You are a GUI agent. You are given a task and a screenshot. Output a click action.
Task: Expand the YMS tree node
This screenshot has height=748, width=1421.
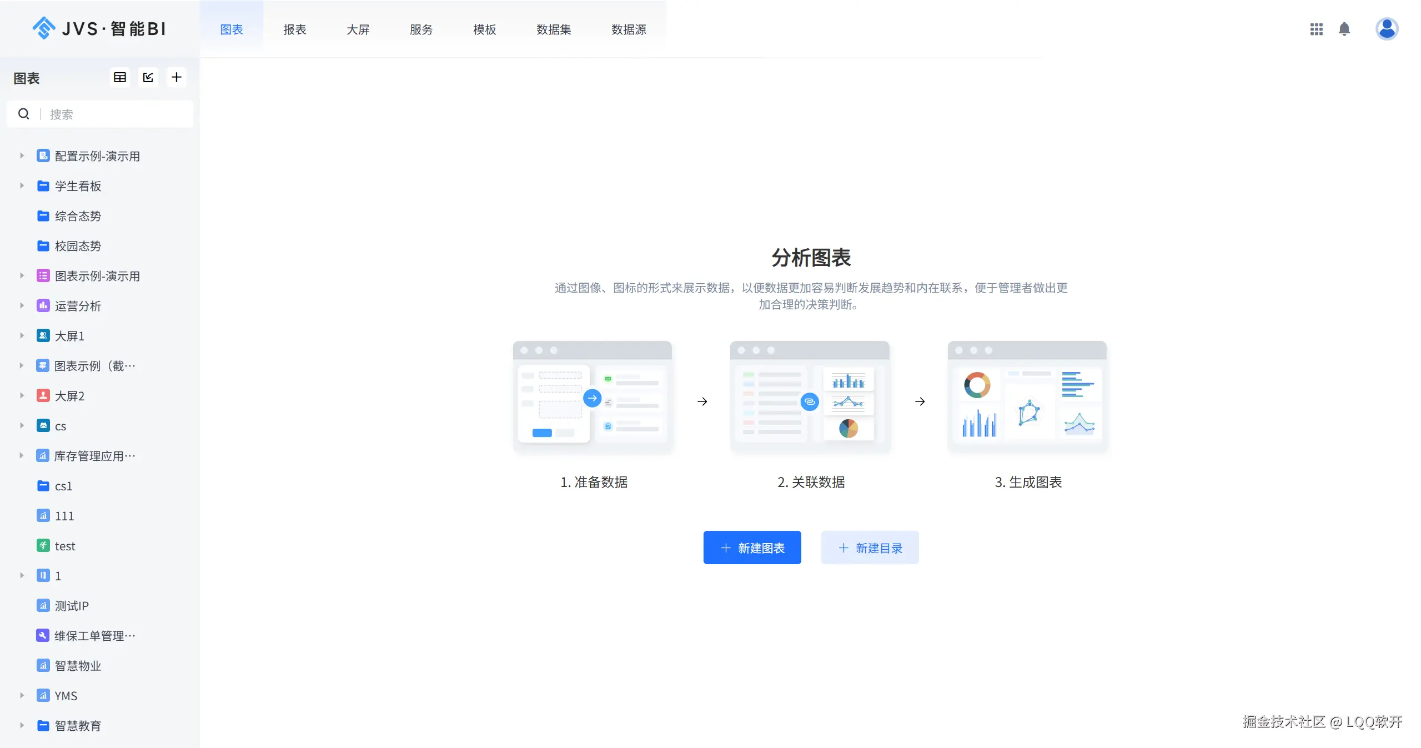[22, 695]
